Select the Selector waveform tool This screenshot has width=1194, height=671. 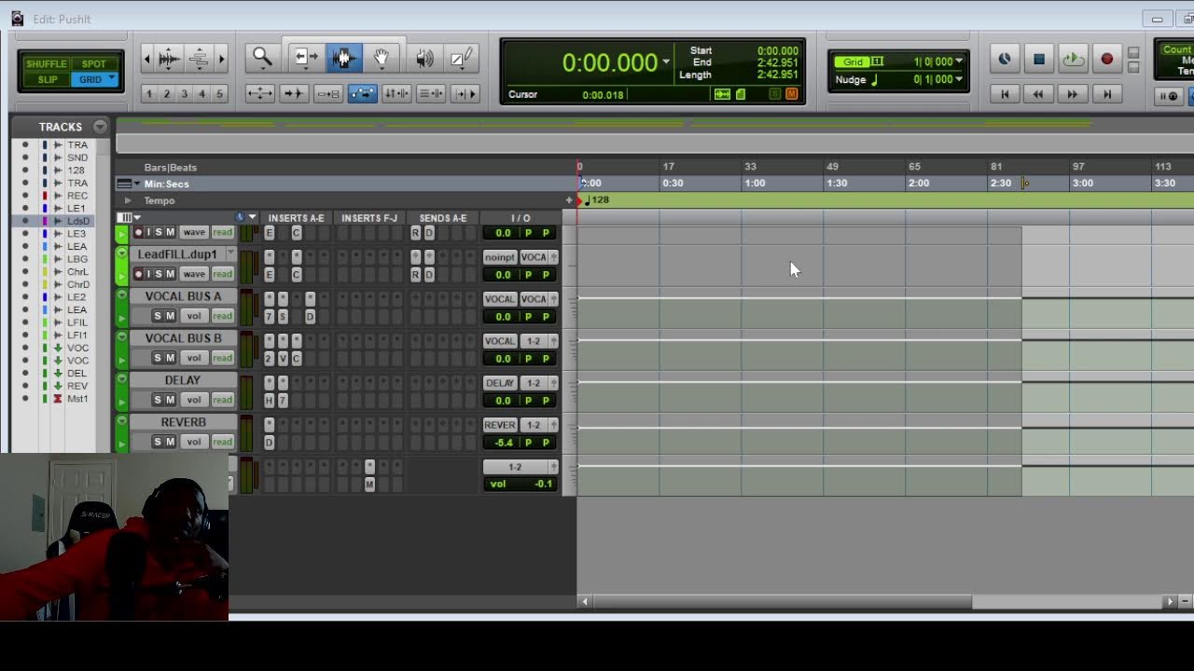click(342, 58)
